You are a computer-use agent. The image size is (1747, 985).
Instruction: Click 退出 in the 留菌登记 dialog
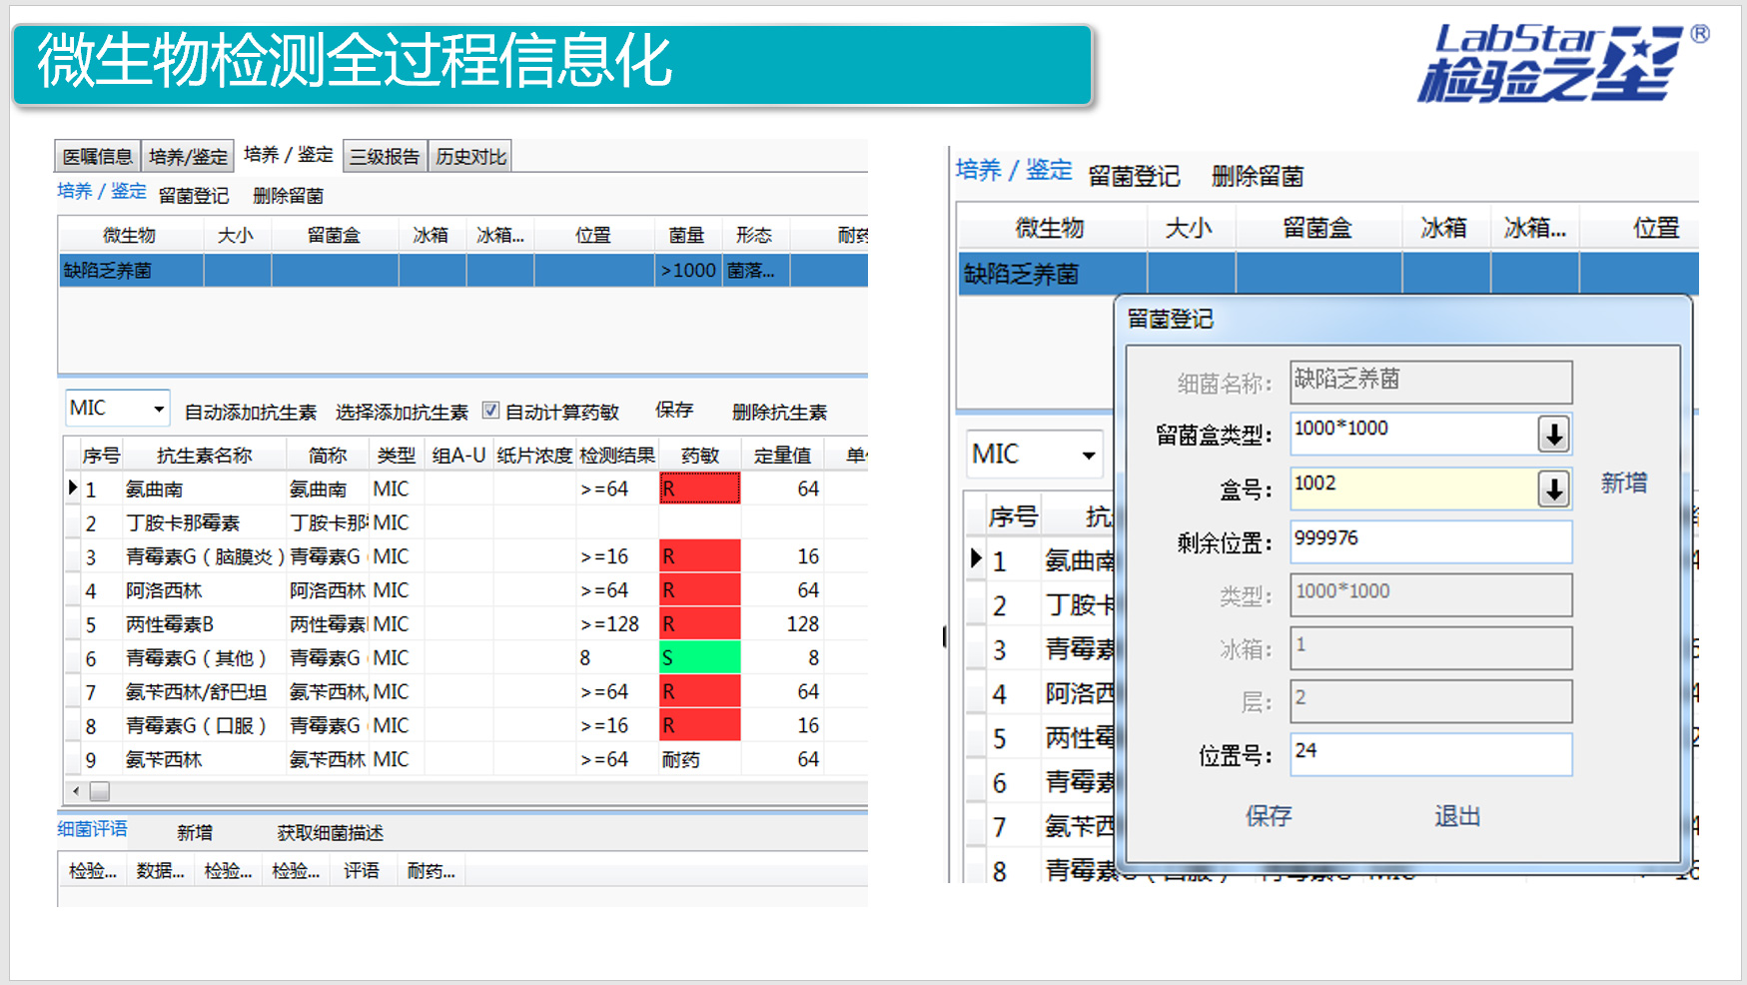(x=1457, y=816)
